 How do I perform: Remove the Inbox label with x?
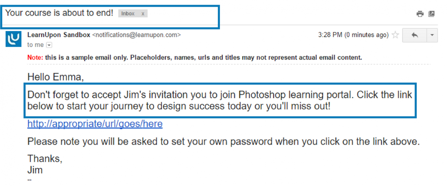(x=143, y=14)
